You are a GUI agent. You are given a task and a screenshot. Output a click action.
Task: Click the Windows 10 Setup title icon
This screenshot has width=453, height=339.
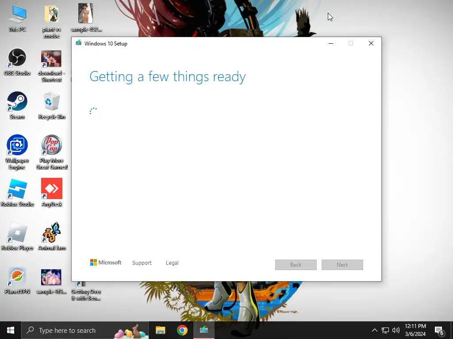click(x=78, y=43)
